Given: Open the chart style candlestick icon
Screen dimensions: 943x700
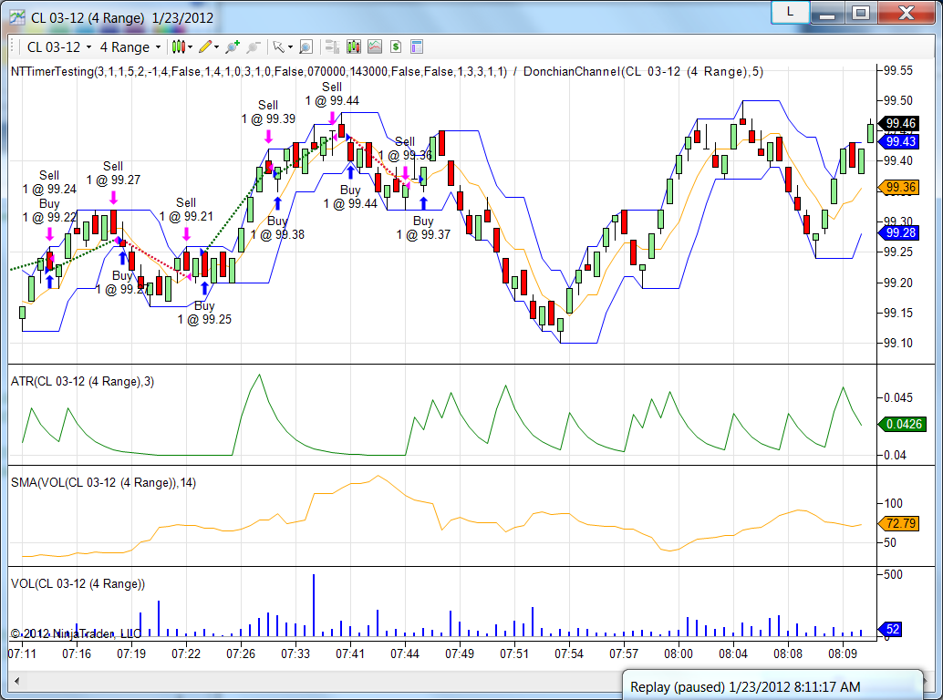Looking at the screenshot, I should 178,46.
